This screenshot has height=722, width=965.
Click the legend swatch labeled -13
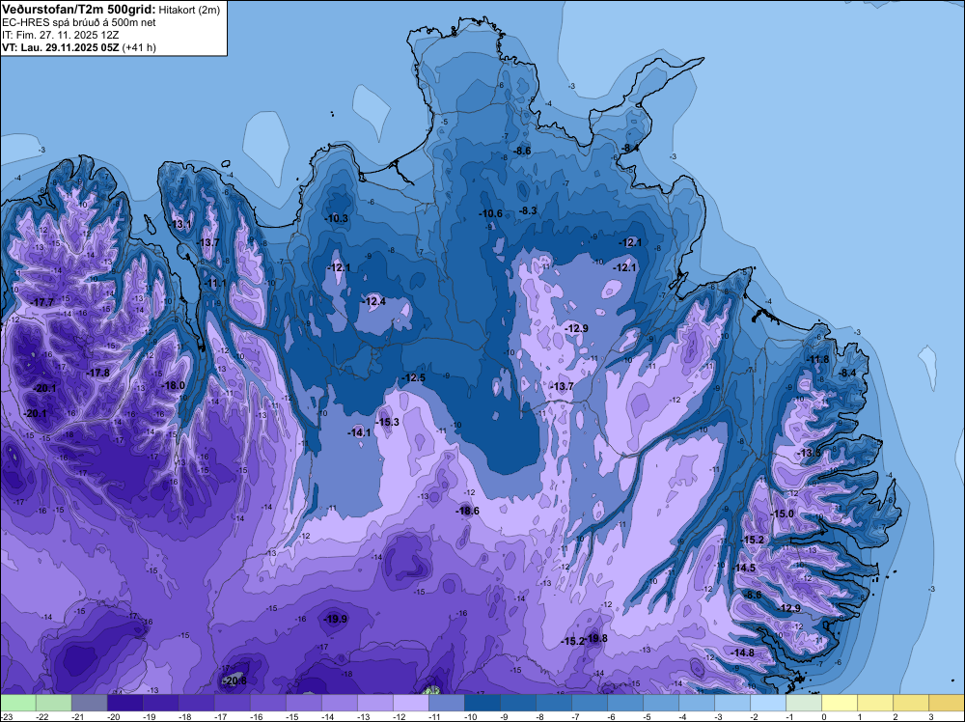click(x=374, y=703)
